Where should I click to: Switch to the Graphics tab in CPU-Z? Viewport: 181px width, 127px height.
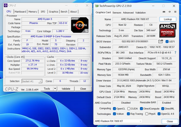point(54,12)
